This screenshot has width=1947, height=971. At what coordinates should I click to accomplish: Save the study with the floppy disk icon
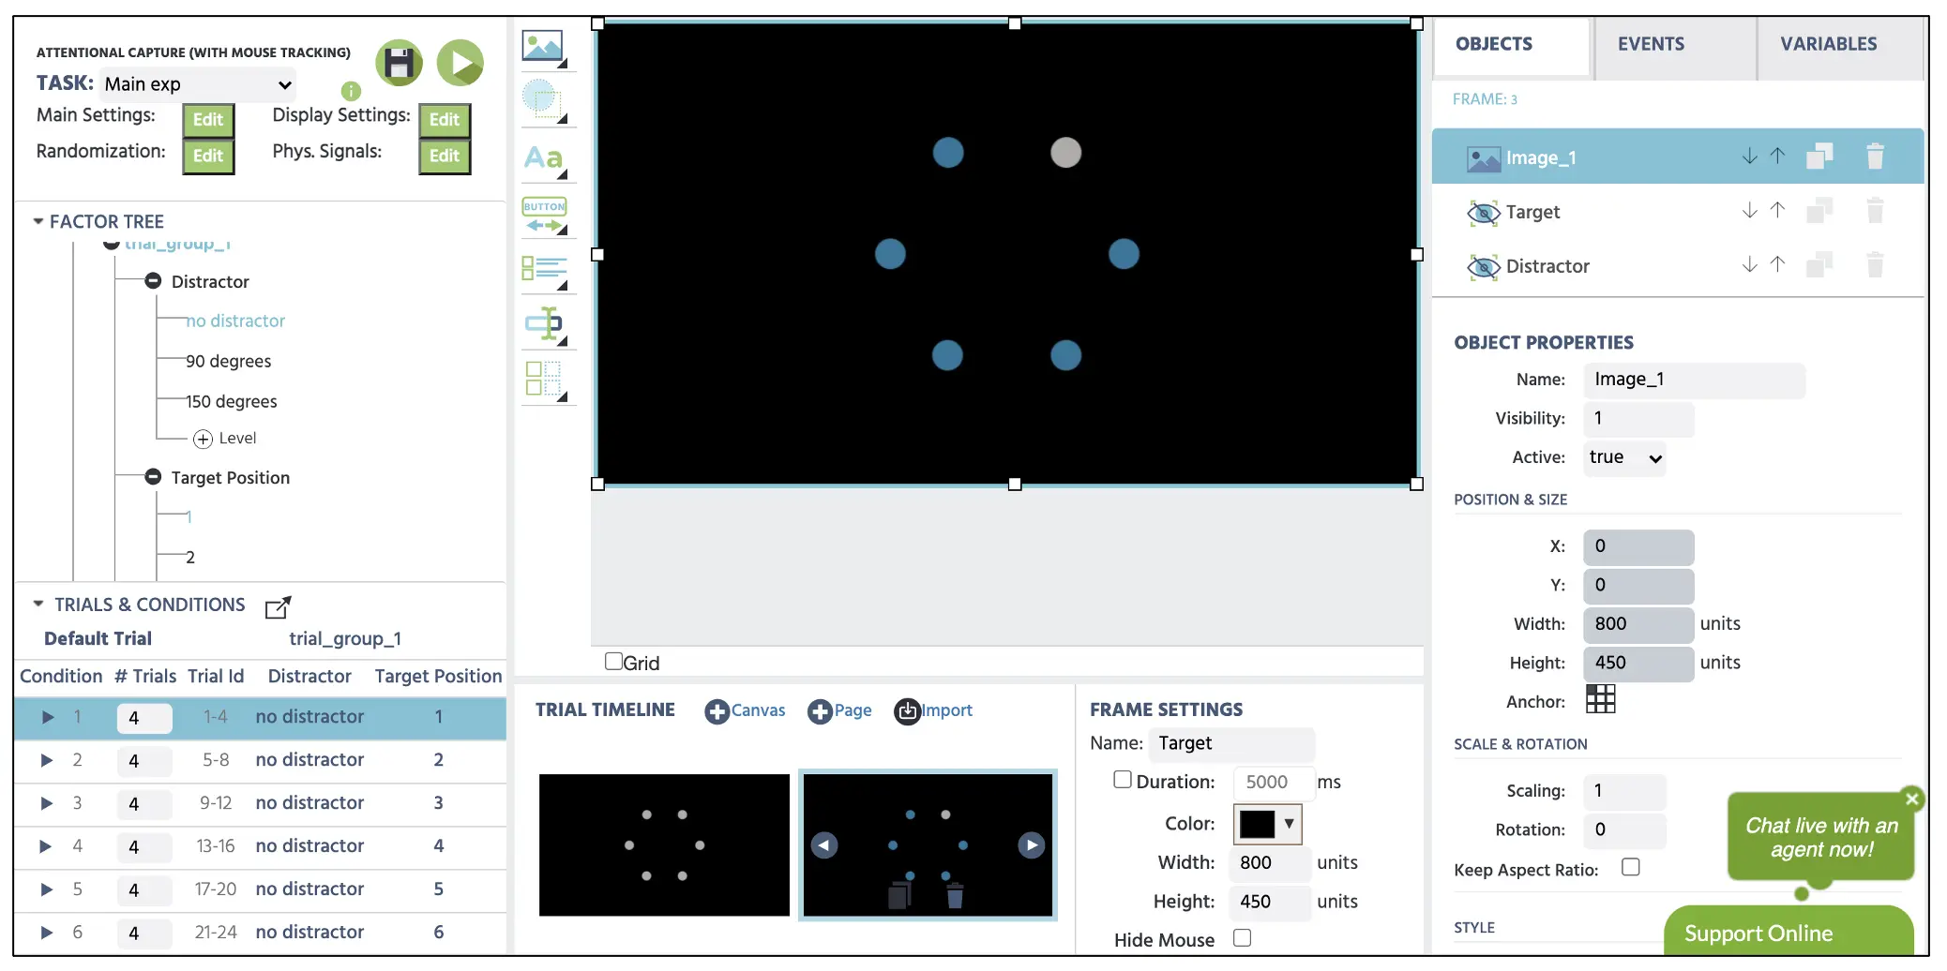399,63
